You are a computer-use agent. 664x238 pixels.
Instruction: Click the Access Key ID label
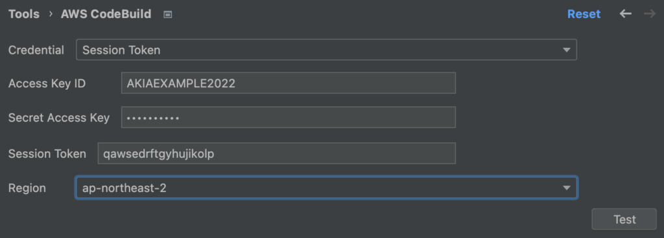click(x=47, y=83)
